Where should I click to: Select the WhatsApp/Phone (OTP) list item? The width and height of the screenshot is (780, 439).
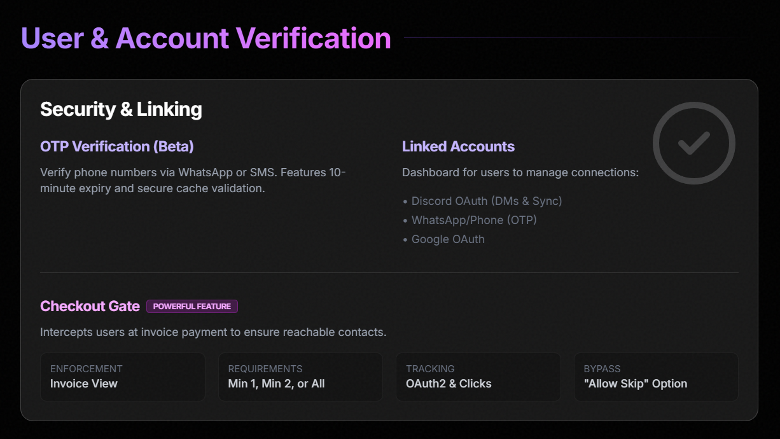(x=473, y=220)
